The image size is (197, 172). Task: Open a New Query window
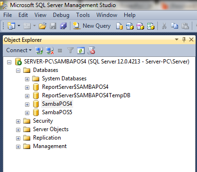click(92, 26)
